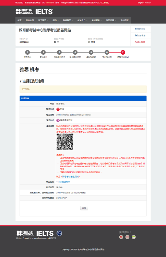This screenshot has height=257, width=166.
Task: Click the red computer-test icon beside 机考
Action: [58, 109]
